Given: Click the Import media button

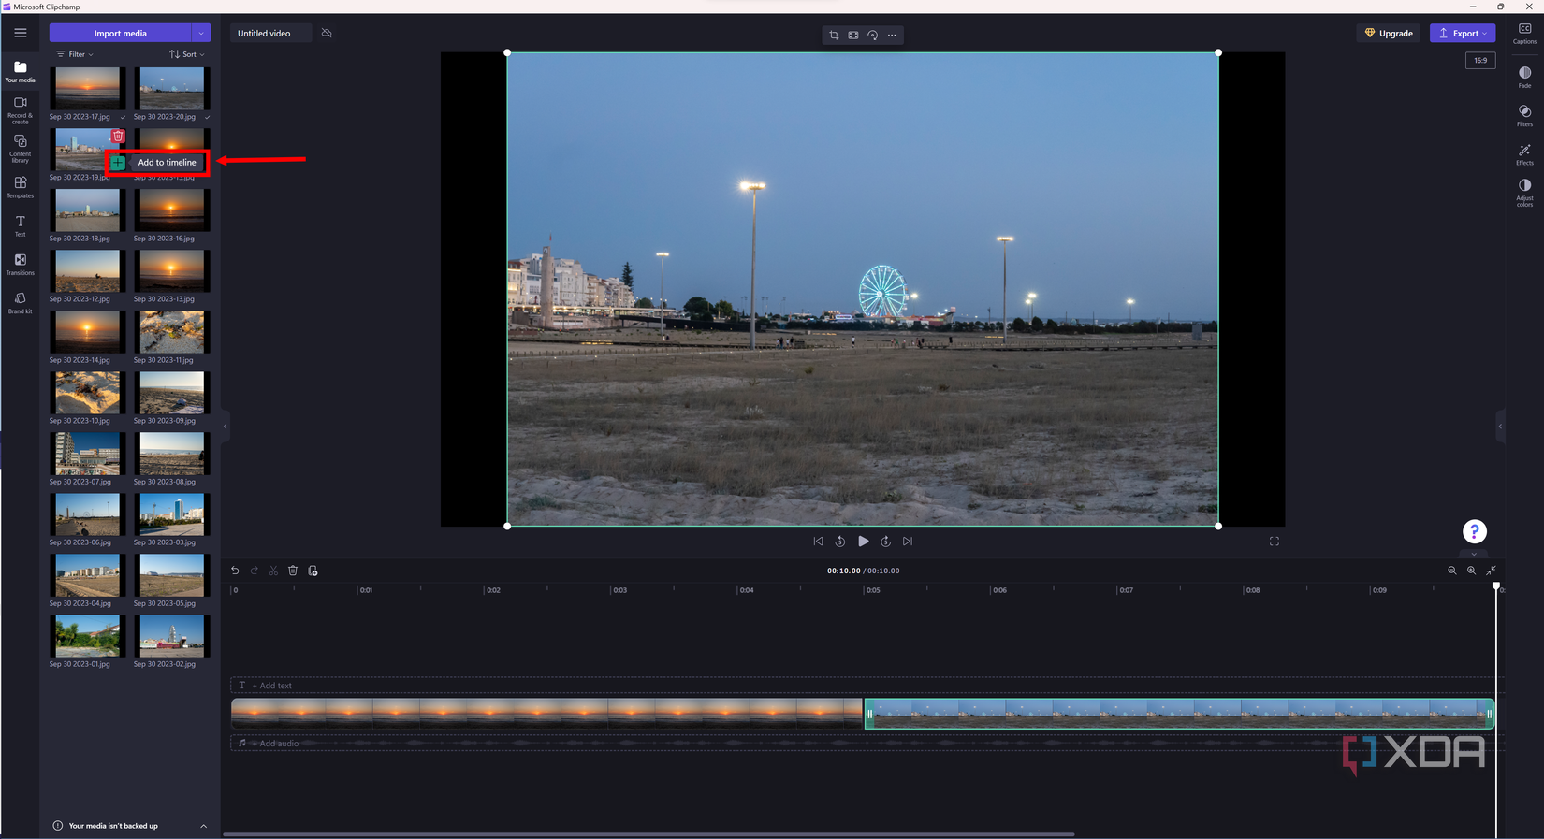Looking at the screenshot, I should (x=120, y=33).
